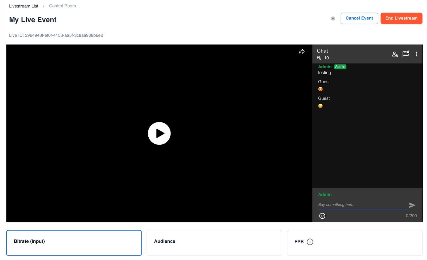Click the locked chat messages icon
The height and width of the screenshot is (260, 427).
tap(405, 54)
